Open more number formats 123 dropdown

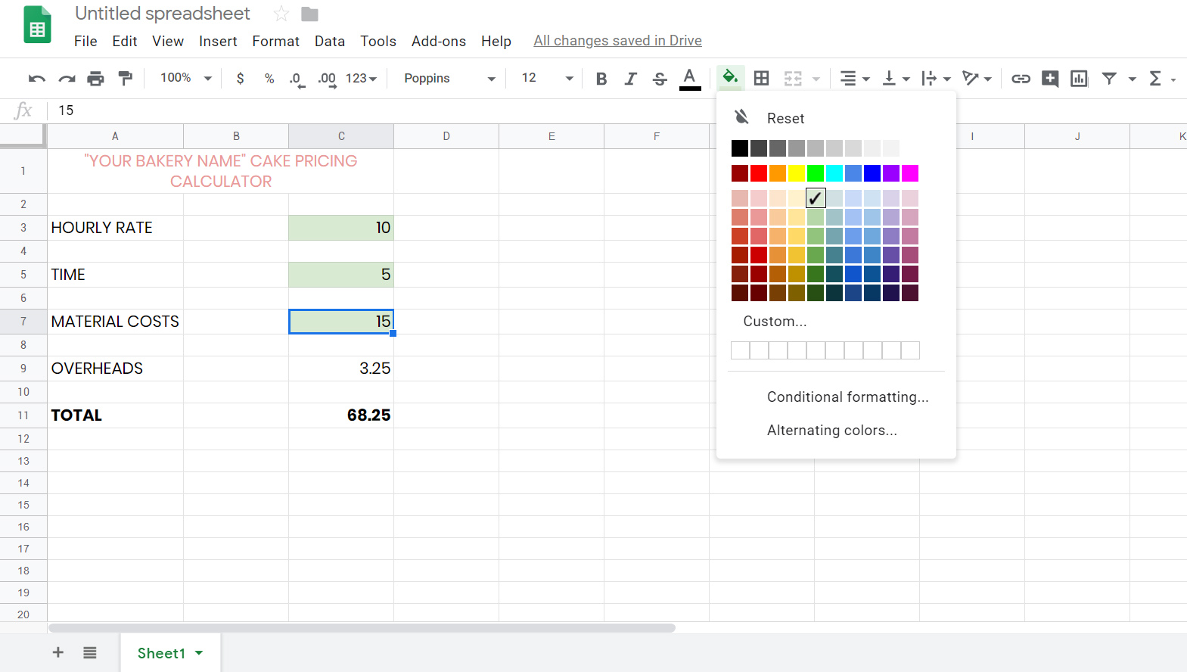pyautogui.click(x=361, y=79)
